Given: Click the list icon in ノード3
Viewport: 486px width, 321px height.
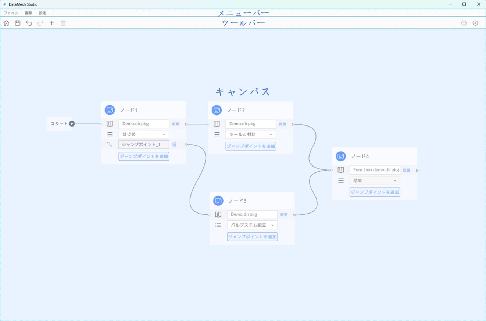Looking at the screenshot, I should tap(218, 225).
